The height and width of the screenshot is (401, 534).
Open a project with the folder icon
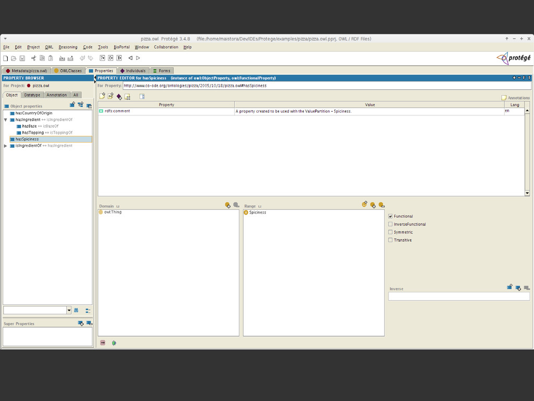14,58
